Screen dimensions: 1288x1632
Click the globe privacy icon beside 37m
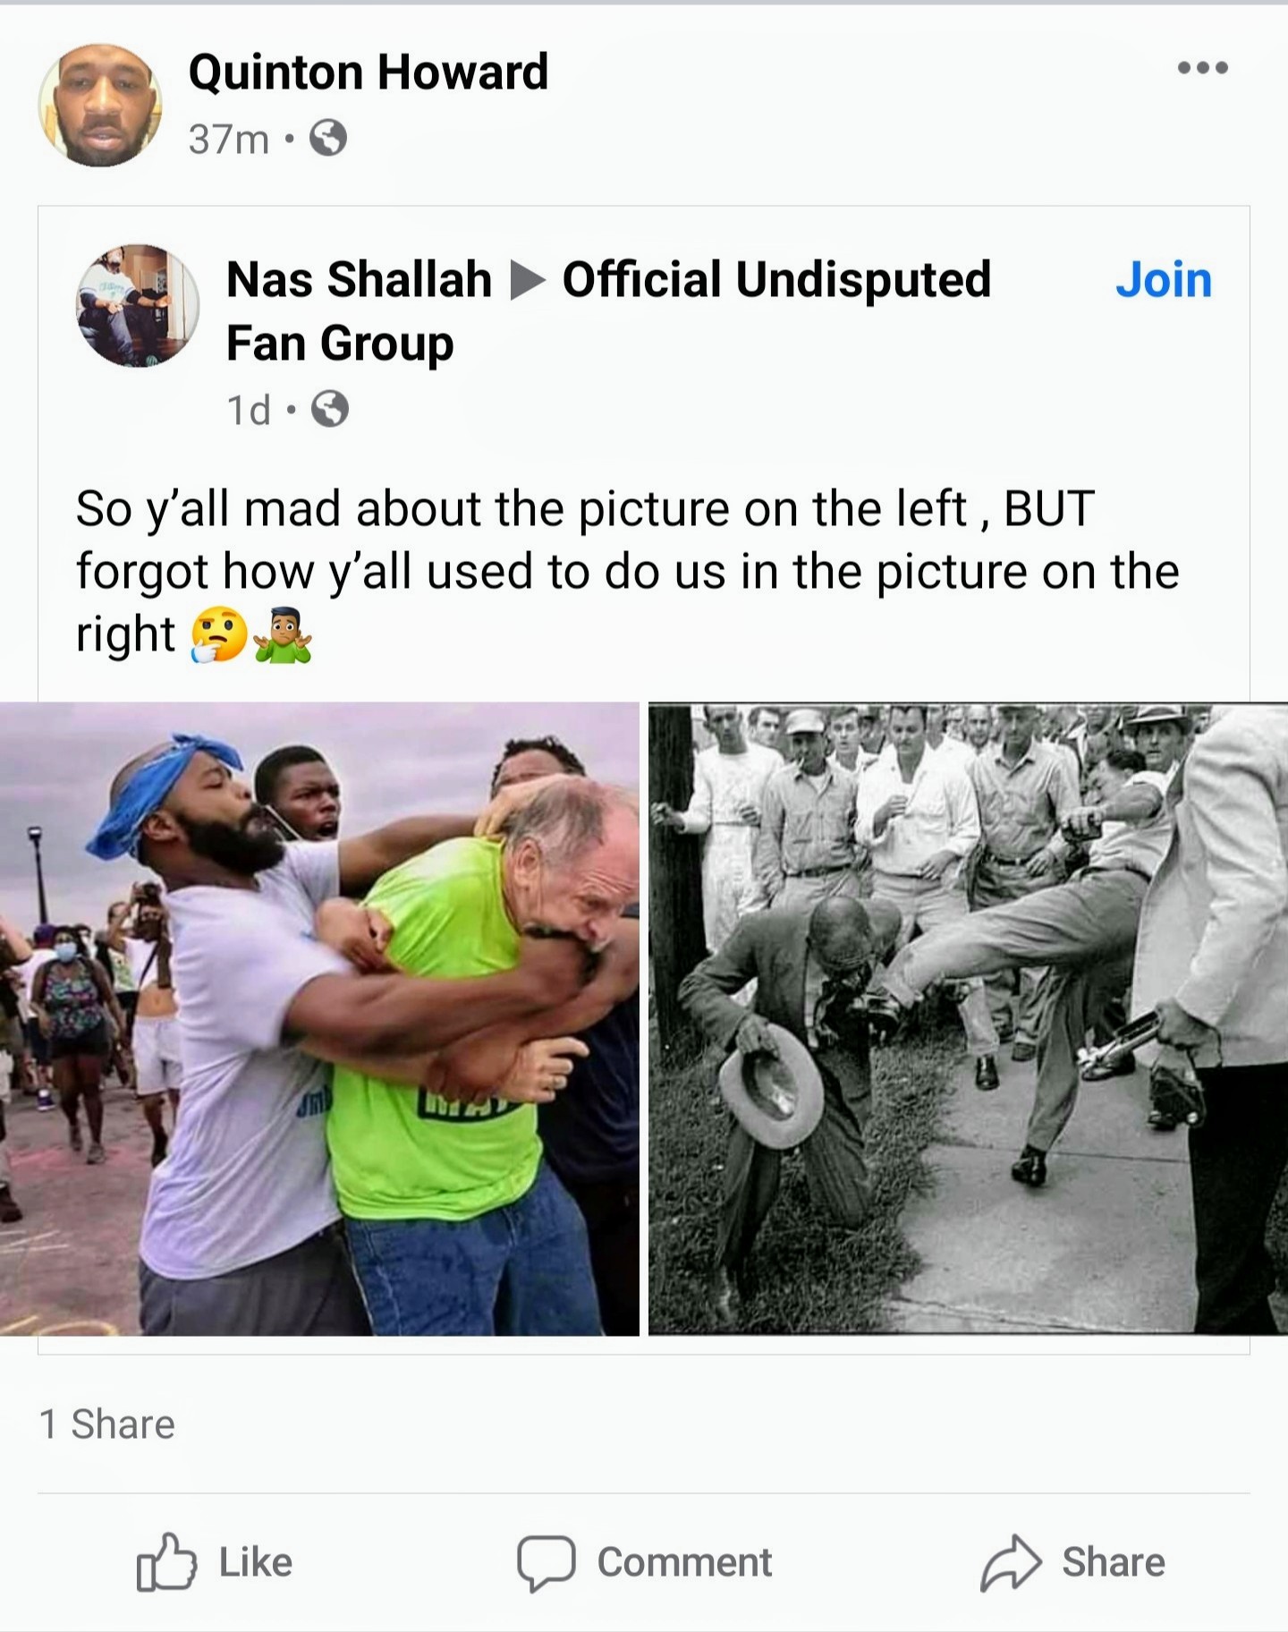[328, 139]
